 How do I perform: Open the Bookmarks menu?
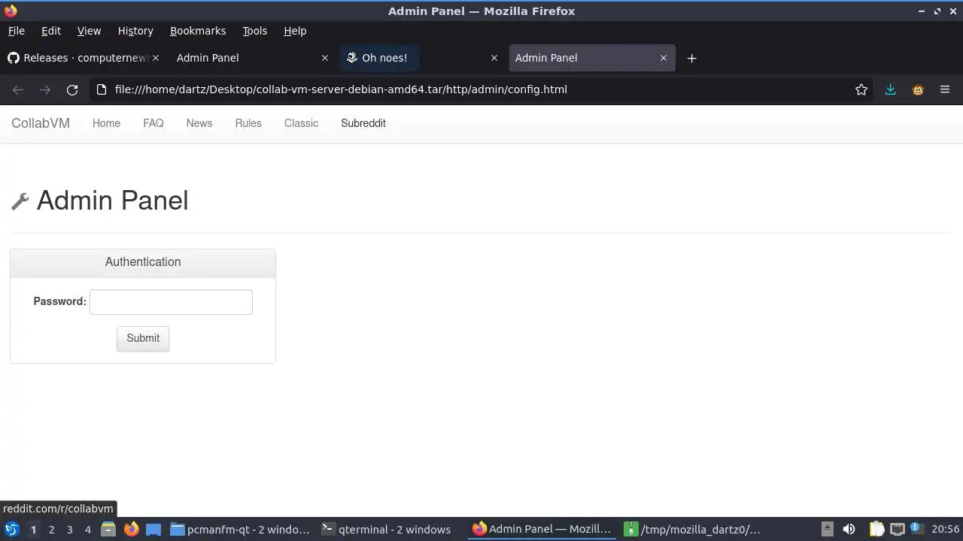[198, 31]
